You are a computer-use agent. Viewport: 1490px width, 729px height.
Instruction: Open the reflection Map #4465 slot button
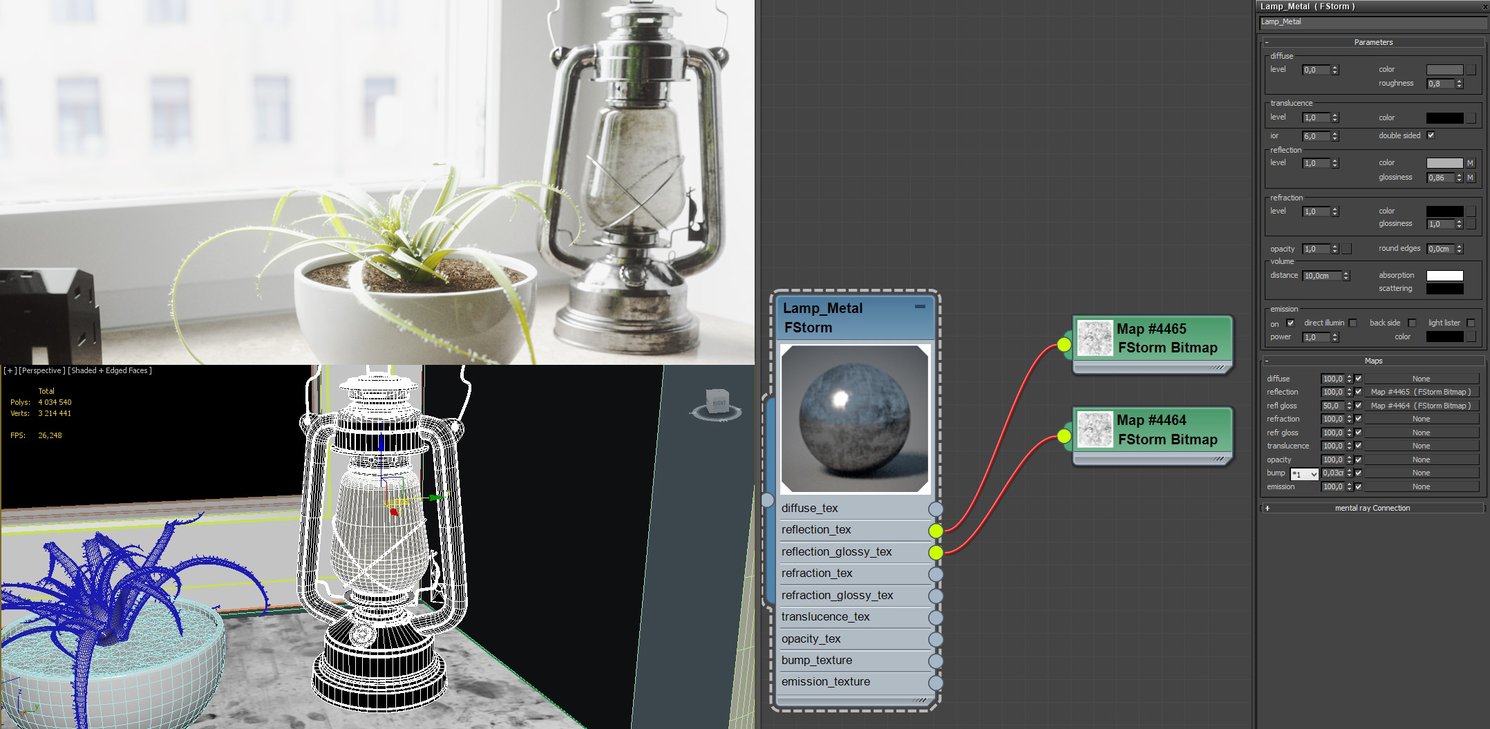point(1420,392)
